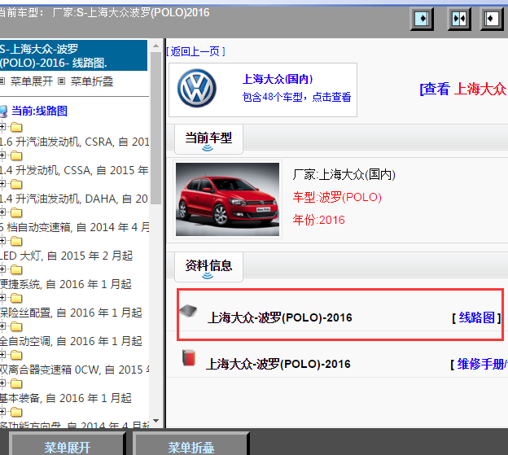
Task: Expand the 1.4 升发动机 CSSA node
Action: point(2,155)
